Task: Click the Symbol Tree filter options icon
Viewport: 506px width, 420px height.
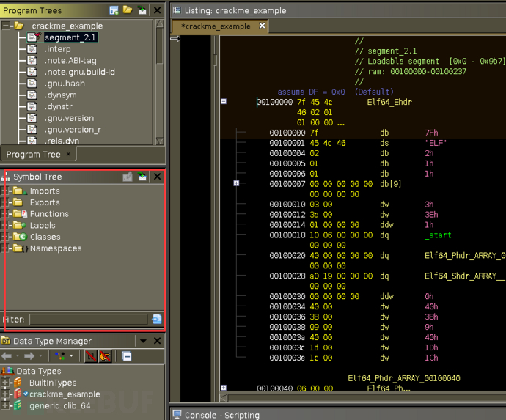Action: pos(156,320)
